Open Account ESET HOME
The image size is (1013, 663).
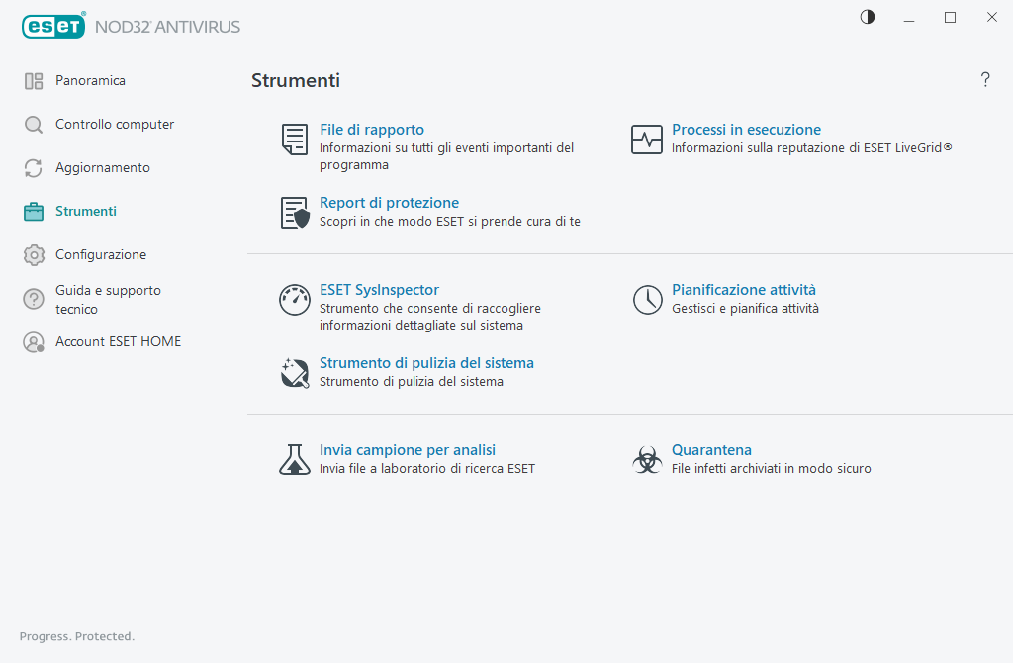(118, 341)
